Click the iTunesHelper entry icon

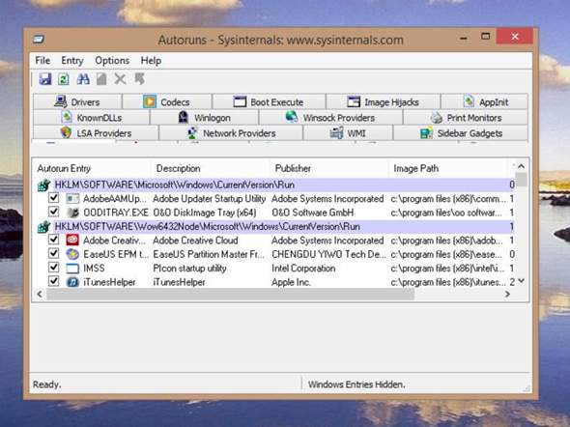pos(72,282)
